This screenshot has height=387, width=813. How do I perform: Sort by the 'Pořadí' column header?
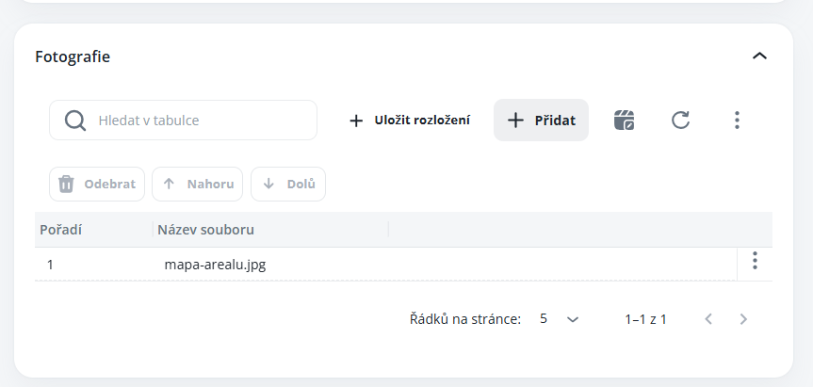(62, 230)
